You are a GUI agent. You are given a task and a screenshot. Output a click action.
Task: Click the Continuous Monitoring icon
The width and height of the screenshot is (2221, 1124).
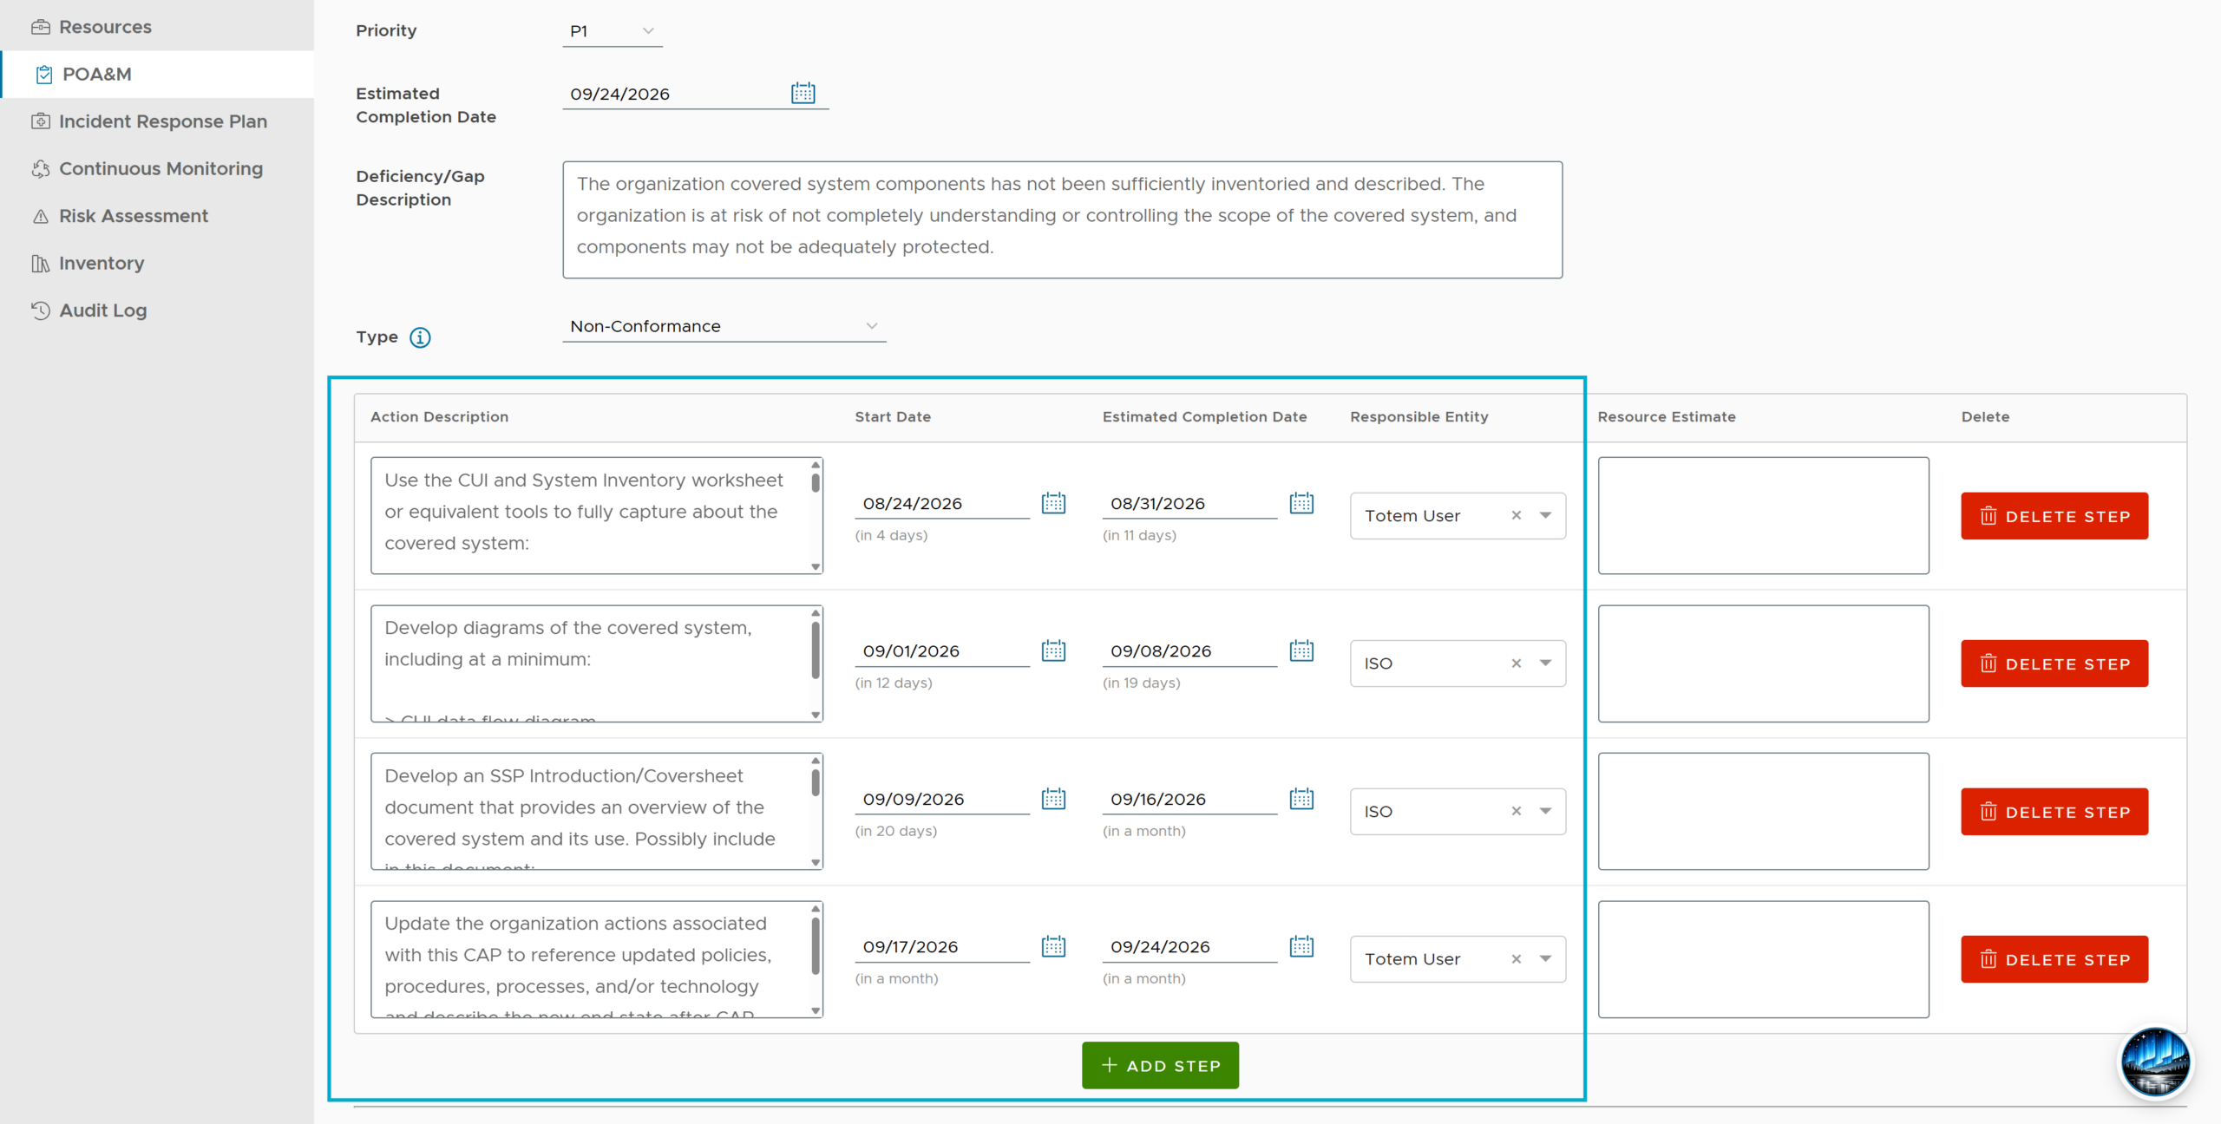(x=40, y=168)
